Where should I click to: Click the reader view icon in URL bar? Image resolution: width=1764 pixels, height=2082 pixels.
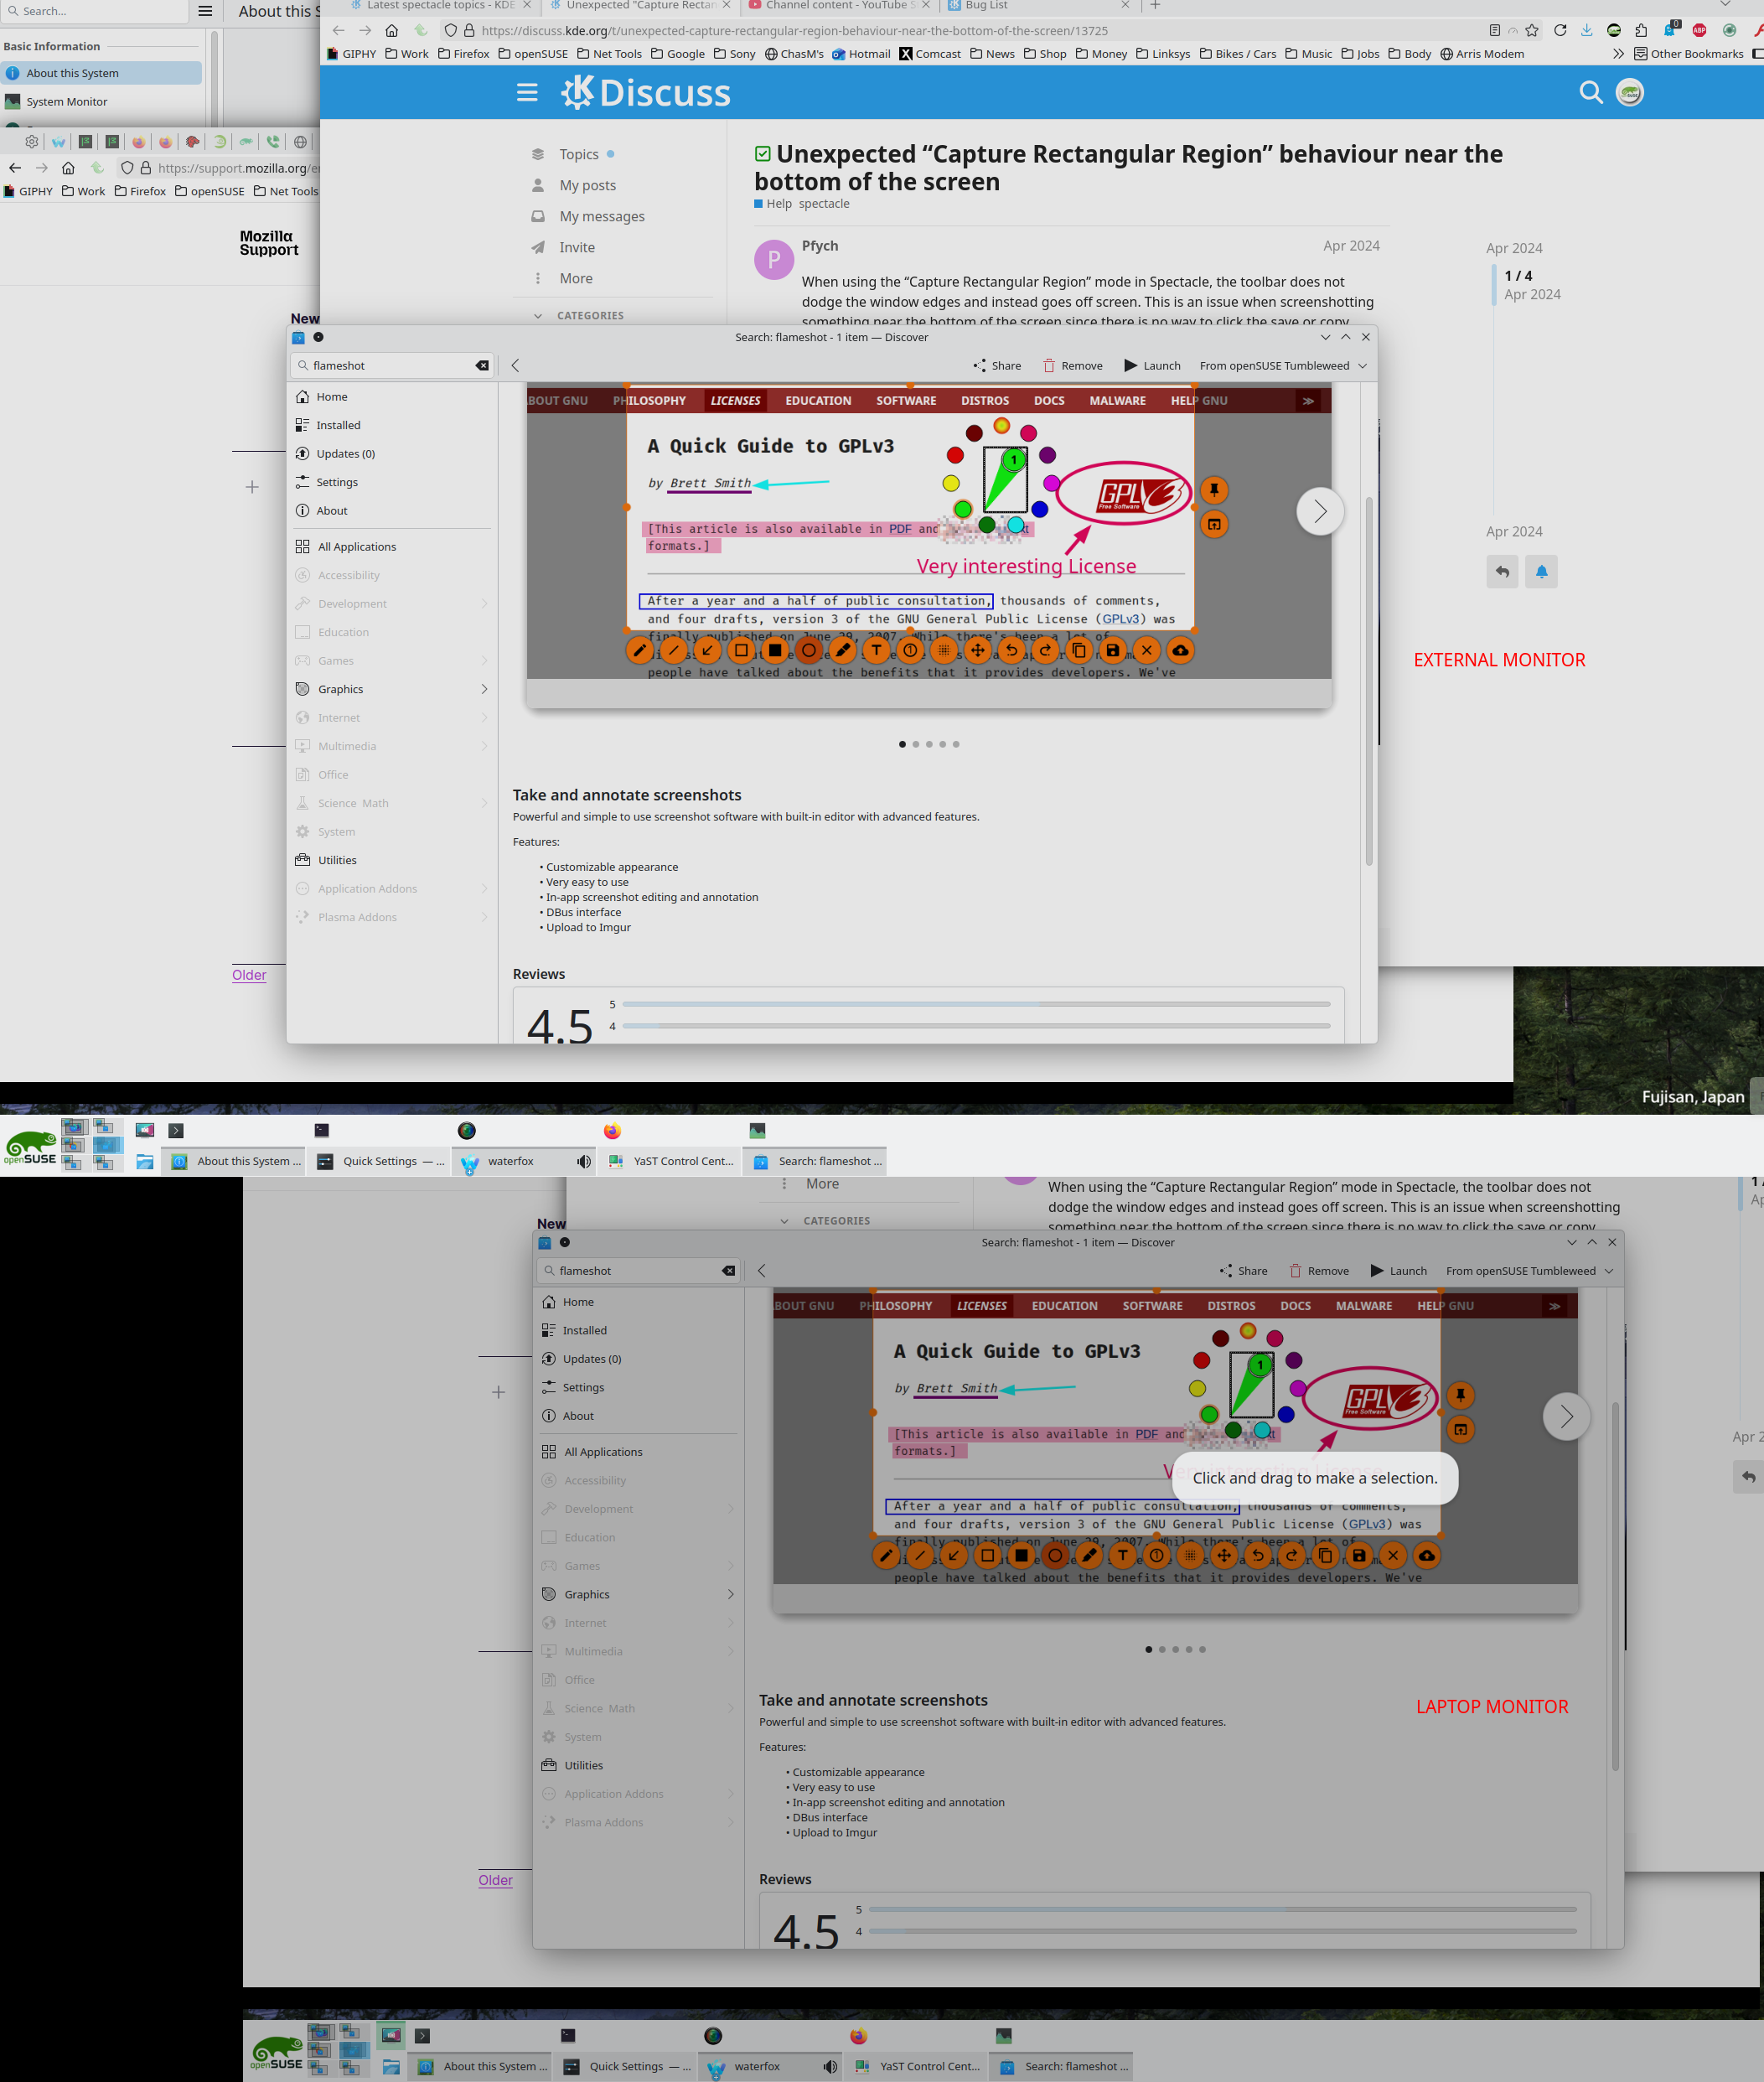1494,30
